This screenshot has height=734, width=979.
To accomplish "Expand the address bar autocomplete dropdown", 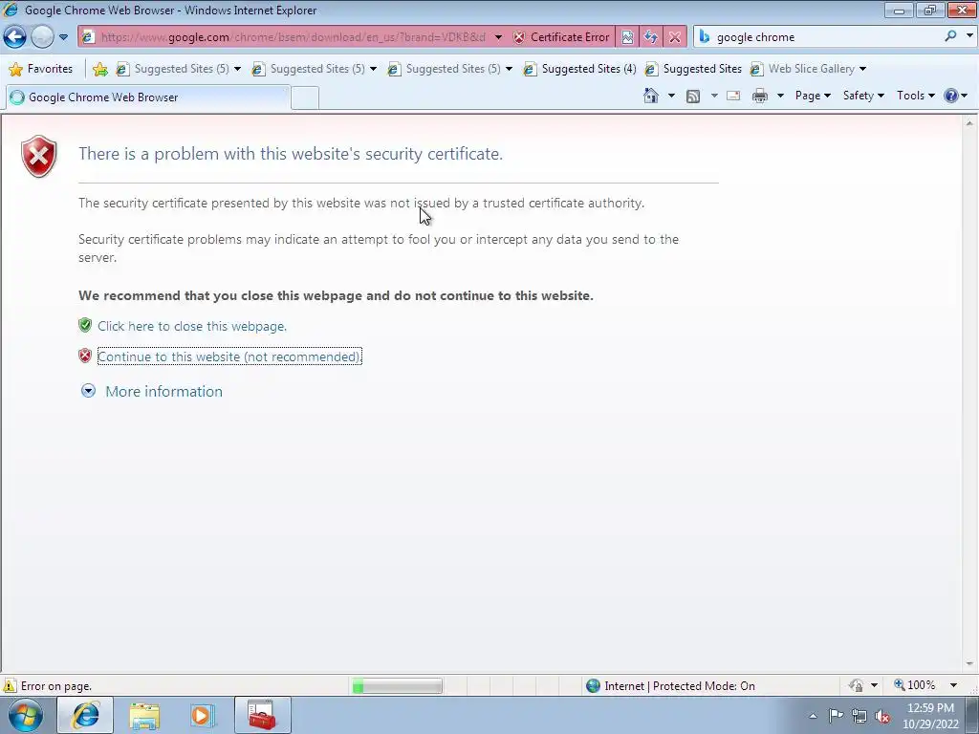I will (498, 37).
